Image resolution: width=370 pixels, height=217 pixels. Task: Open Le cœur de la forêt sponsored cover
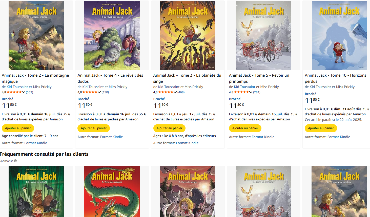(36, 191)
